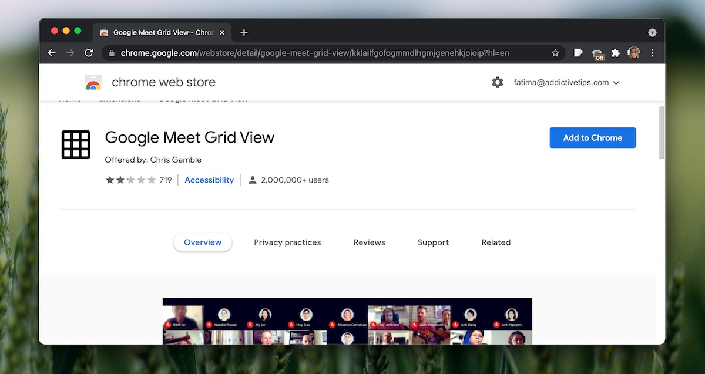This screenshot has width=705, height=374.
Task: Follow the Accessibility category link
Action: pyautogui.click(x=209, y=180)
